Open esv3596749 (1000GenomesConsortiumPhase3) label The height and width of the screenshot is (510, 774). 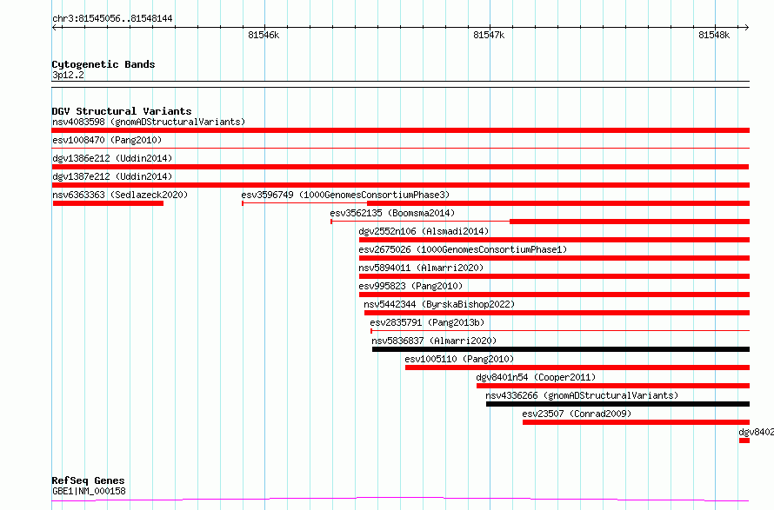click(345, 195)
